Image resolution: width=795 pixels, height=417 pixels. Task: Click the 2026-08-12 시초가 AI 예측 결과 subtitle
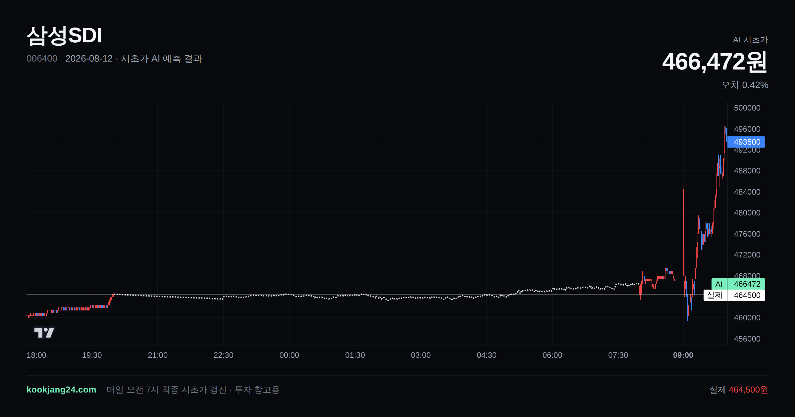pos(134,59)
